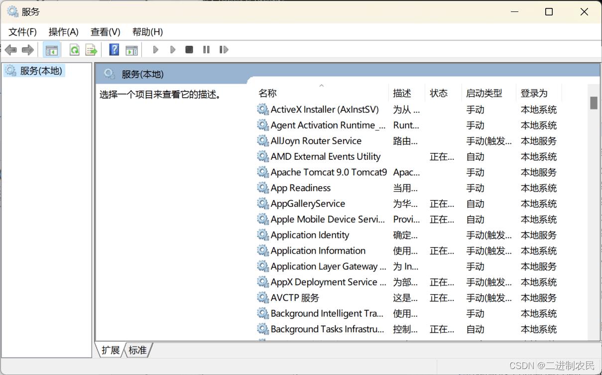Click the Back arrow toolbar icon
Viewport: 602px width, 375px height.
coord(10,50)
